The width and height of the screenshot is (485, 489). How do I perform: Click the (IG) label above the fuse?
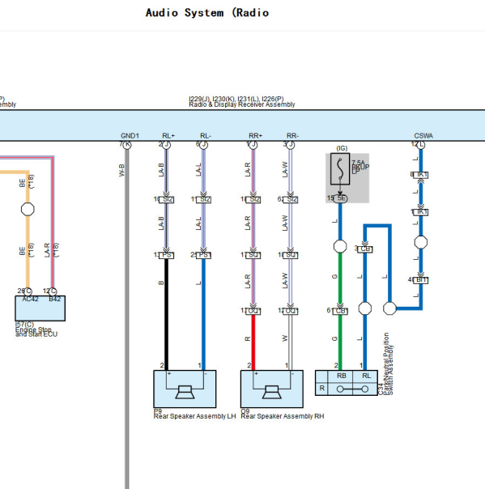coord(342,148)
